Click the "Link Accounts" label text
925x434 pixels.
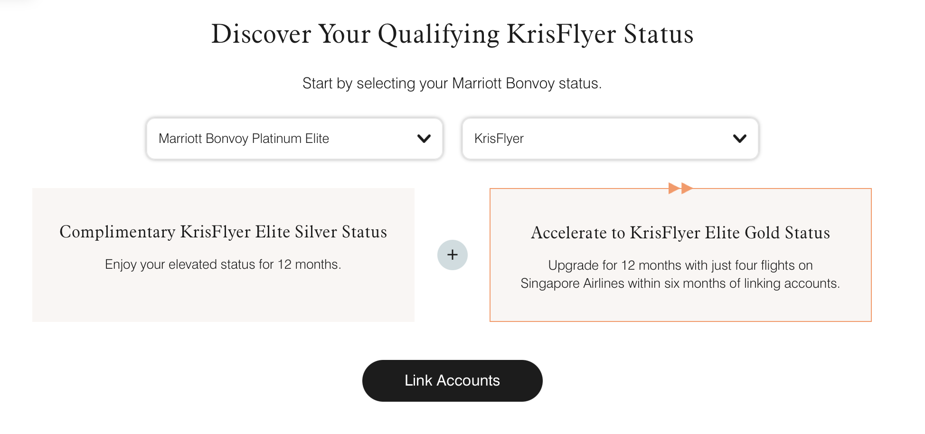click(452, 380)
